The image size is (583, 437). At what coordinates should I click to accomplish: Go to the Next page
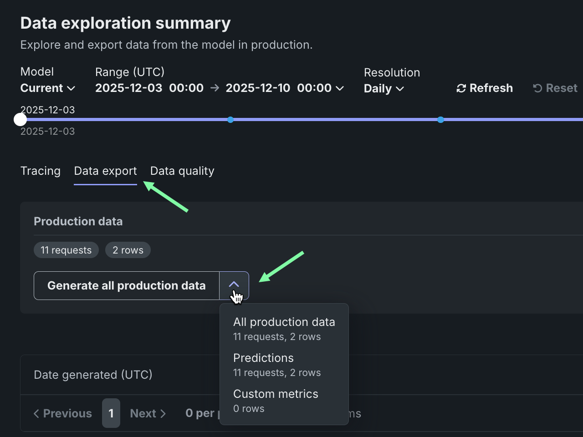(148, 413)
